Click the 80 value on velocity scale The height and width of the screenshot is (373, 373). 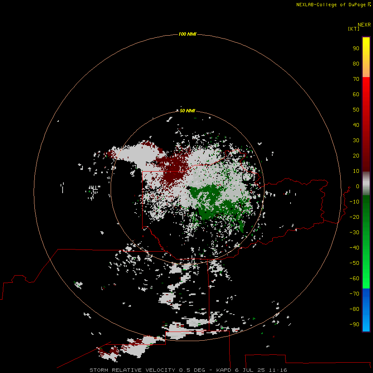tap(356, 64)
